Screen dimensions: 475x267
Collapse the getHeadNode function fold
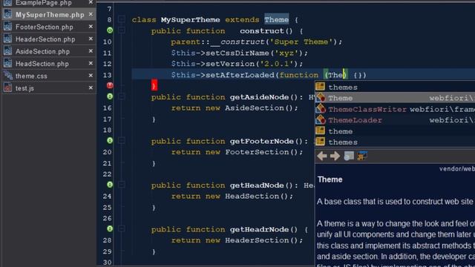coord(122,185)
